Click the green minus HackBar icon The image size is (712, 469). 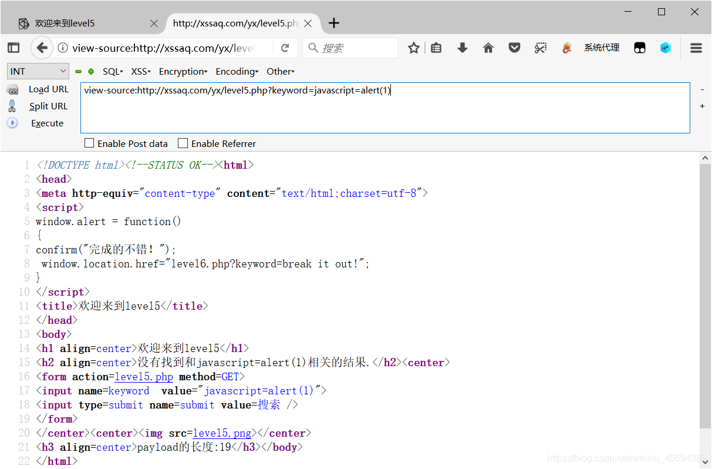(78, 72)
